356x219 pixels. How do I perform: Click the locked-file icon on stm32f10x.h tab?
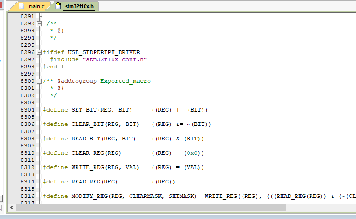59,6
